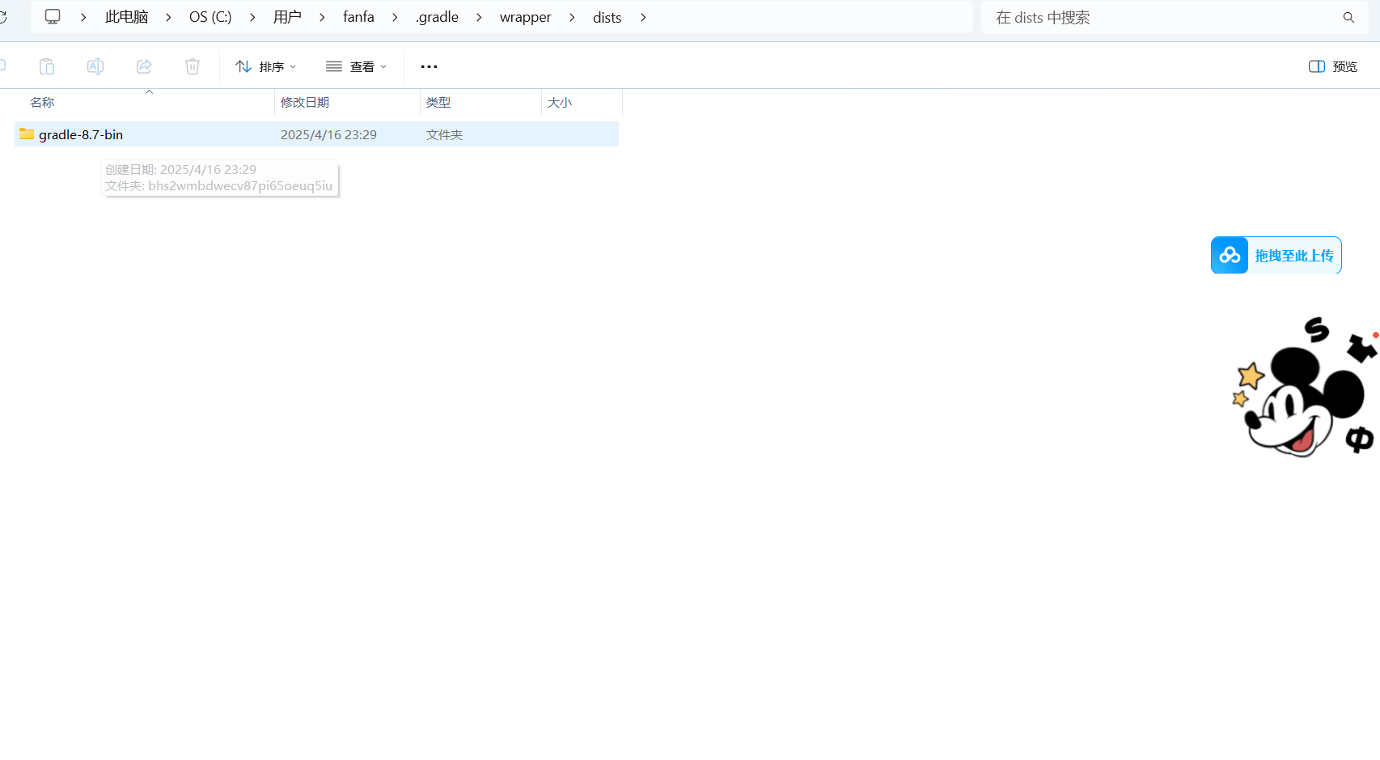Toggle the 预览 preview pane
The image size is (1380, 760).
[1333, 66]
